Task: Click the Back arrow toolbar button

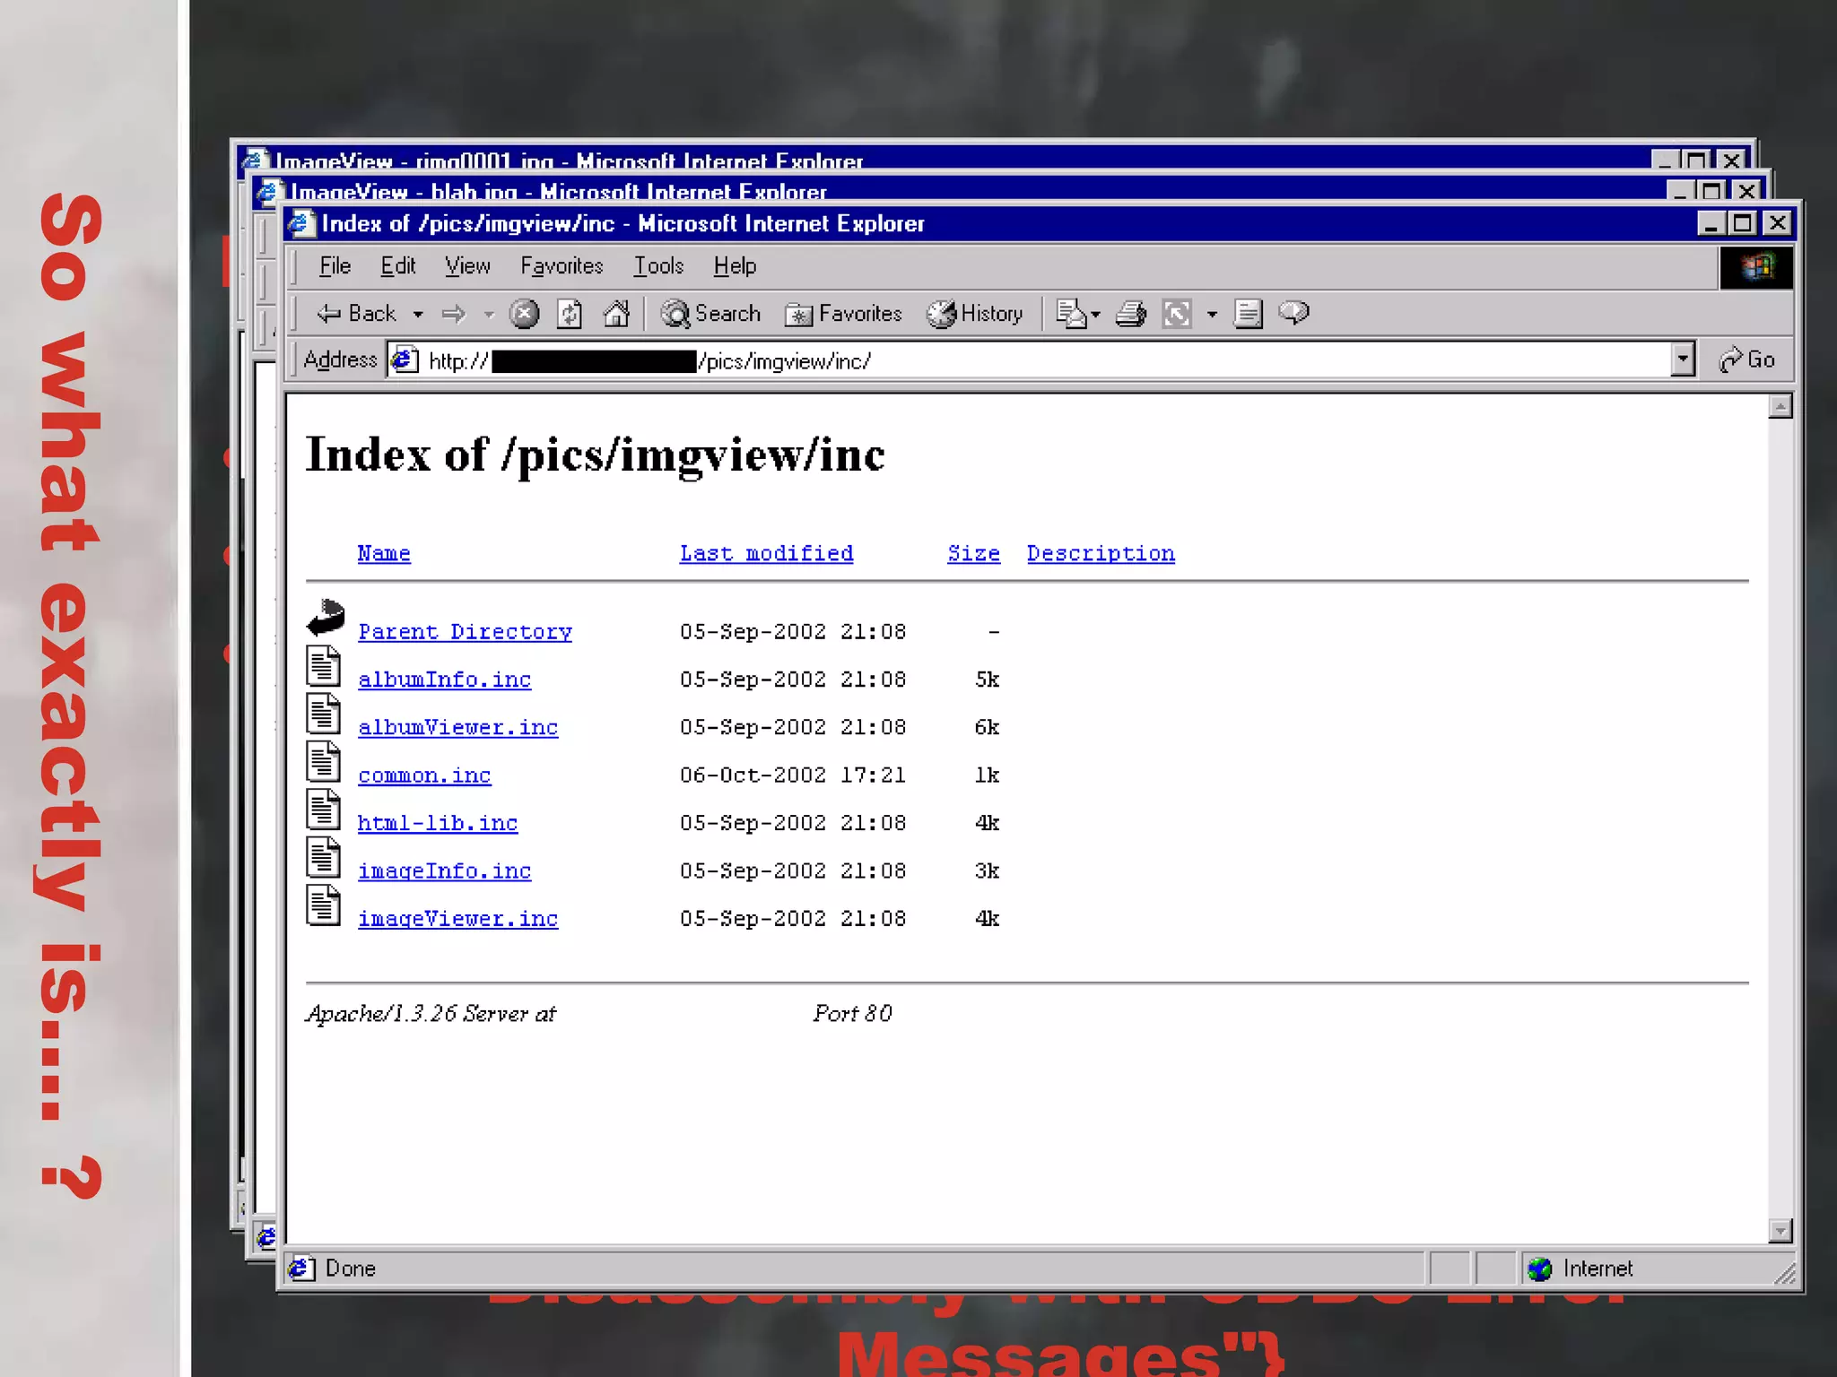Action: [356, 313]
